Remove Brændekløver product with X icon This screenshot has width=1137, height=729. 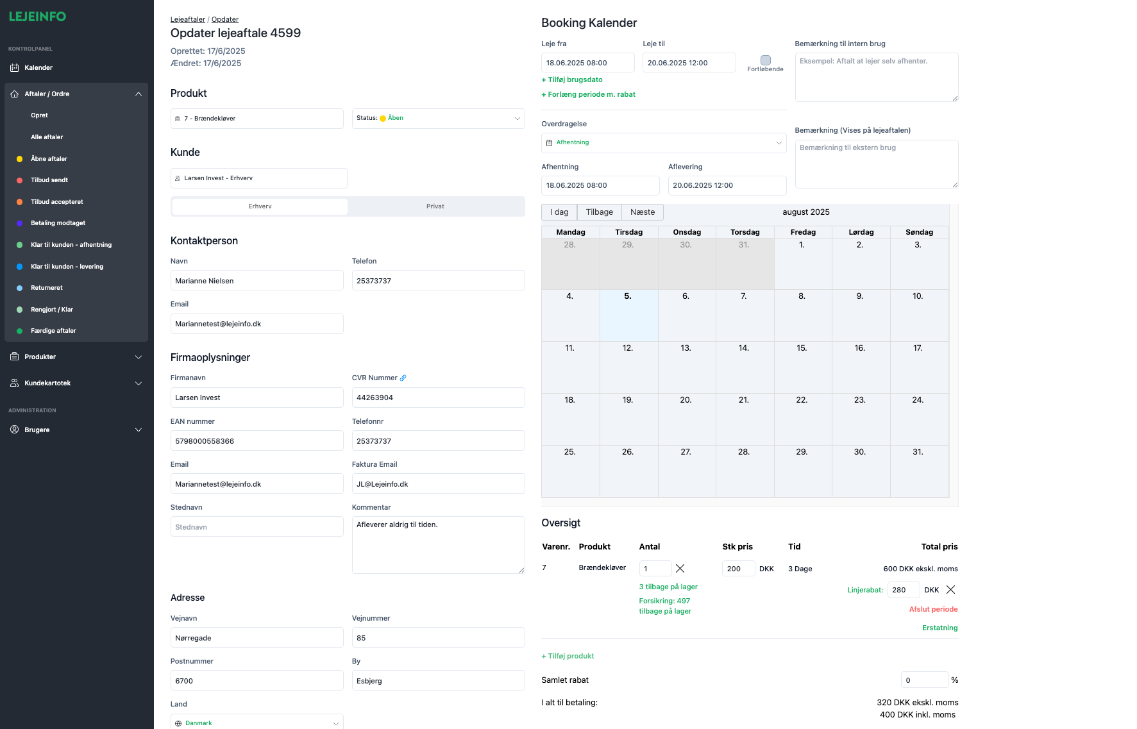pyautogui.click(x=680, y=569)
